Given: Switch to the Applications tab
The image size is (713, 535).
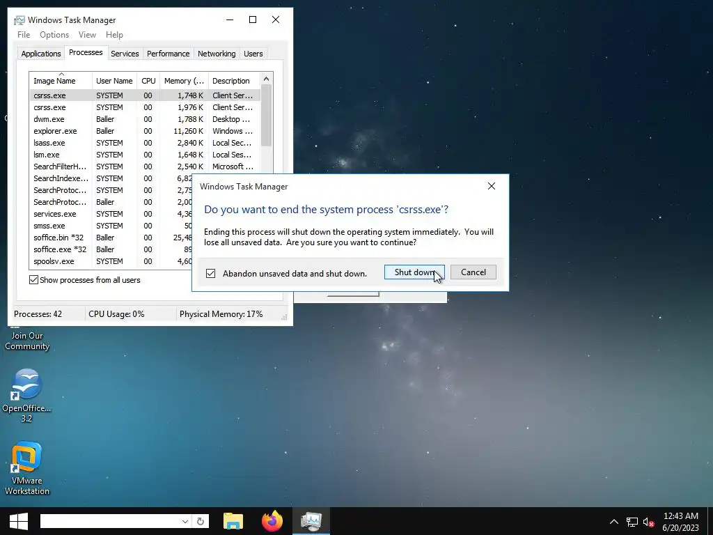Looking at the screenshot, I should point(41,54).
